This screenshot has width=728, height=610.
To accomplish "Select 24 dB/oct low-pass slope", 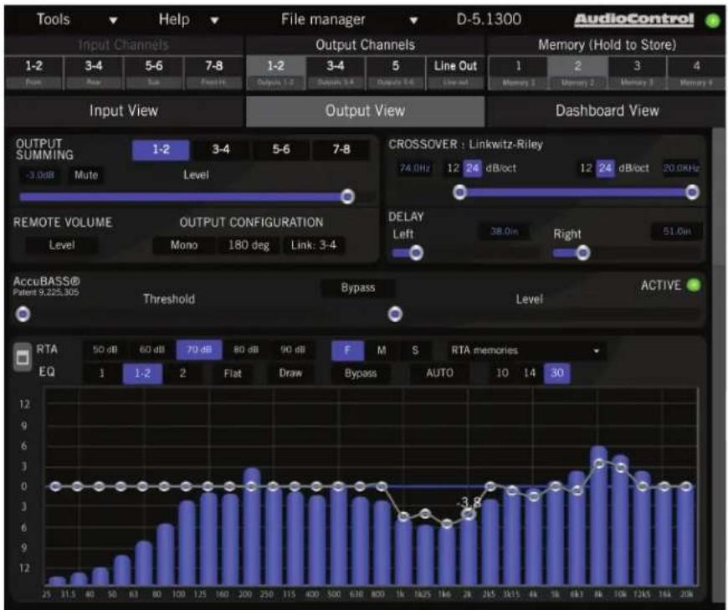I will coord(606,168).
